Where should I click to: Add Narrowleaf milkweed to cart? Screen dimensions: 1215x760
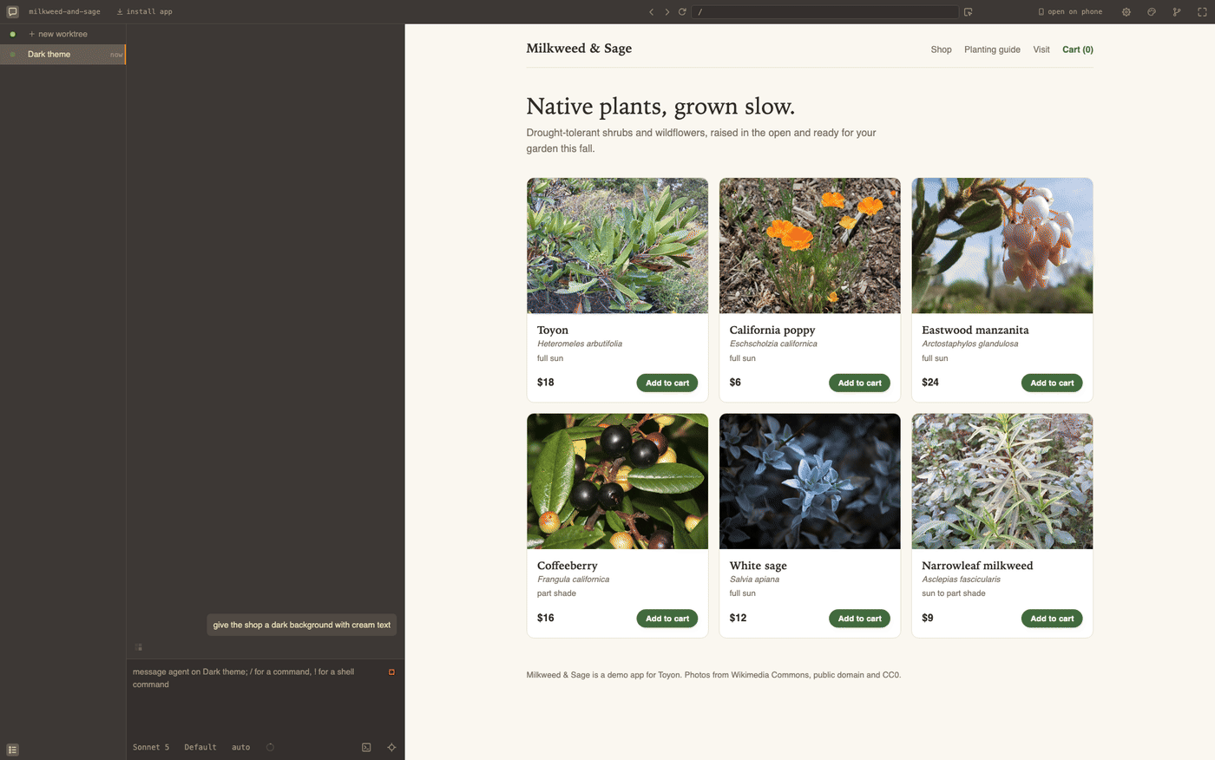point(1052,619)
